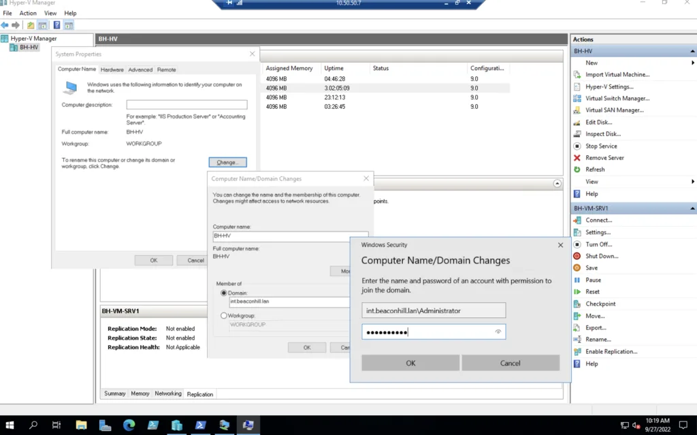Click the Change... button in System Properties
The image size is (697, 435).
[227, 162]
